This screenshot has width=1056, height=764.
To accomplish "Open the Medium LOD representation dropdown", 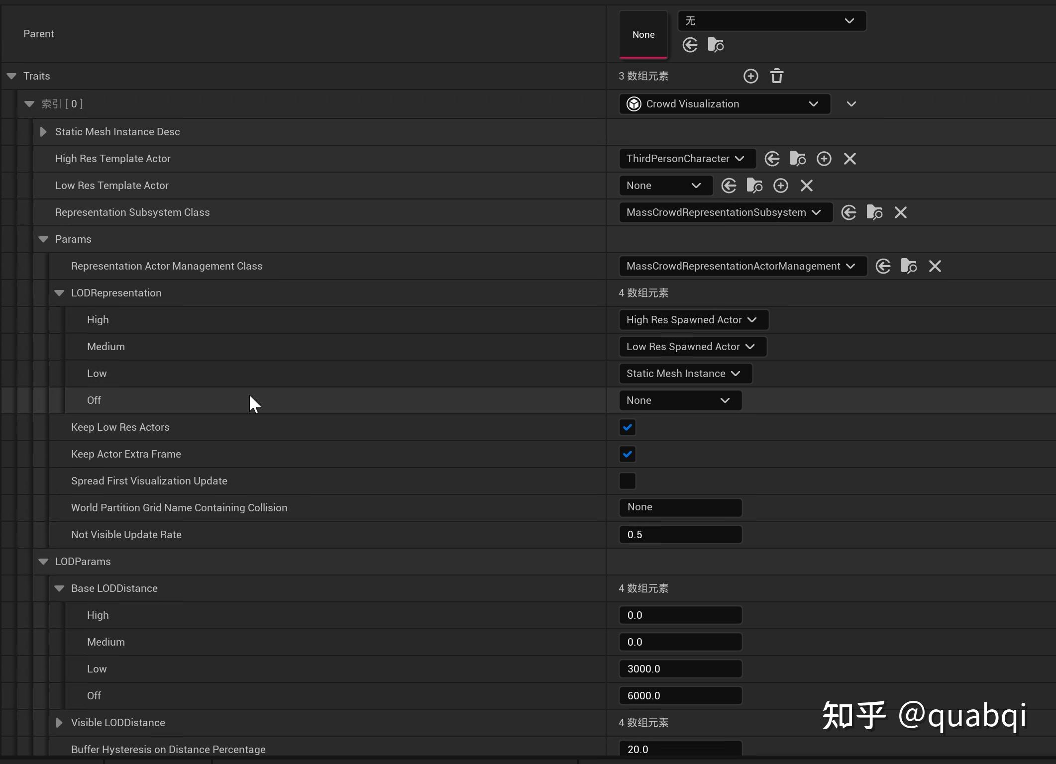I will [692, 347].
